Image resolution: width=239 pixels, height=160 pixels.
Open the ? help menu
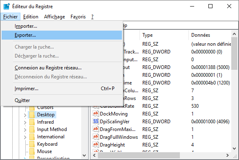pos(92,17)
